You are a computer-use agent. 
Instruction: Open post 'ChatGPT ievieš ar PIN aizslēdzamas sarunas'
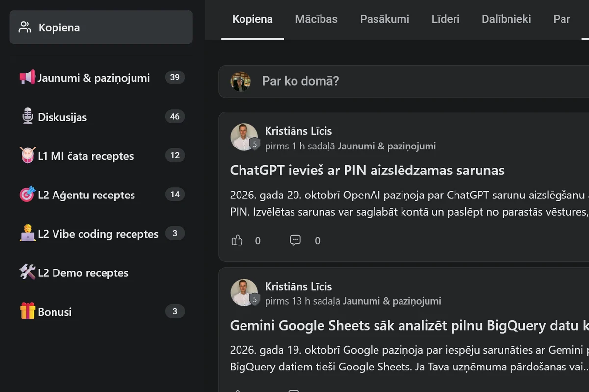[x=367, y=171]
